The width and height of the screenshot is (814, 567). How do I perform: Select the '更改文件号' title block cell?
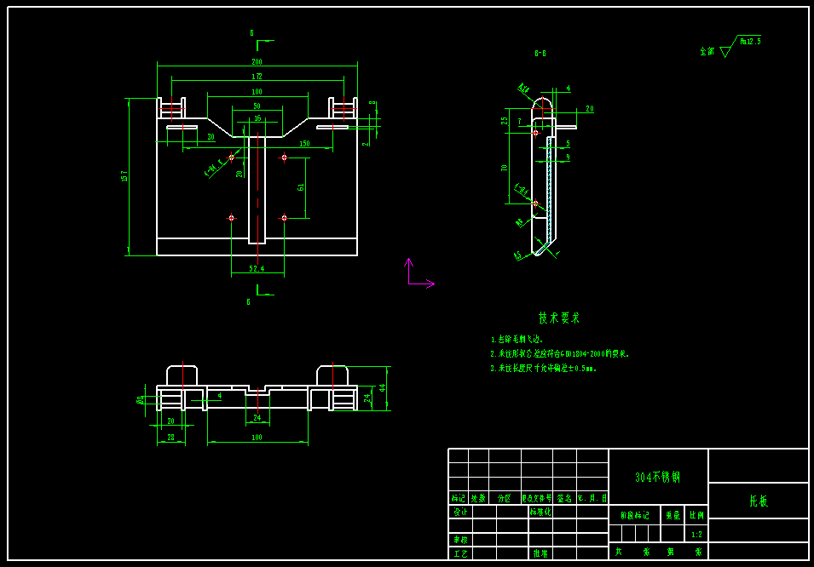click(x=537, y=498)
